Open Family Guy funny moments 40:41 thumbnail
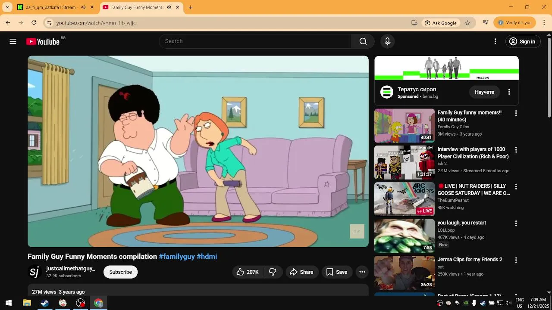 (405, 126)
